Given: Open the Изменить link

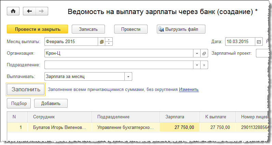Looking at the screenshot, I should [189, 90].
